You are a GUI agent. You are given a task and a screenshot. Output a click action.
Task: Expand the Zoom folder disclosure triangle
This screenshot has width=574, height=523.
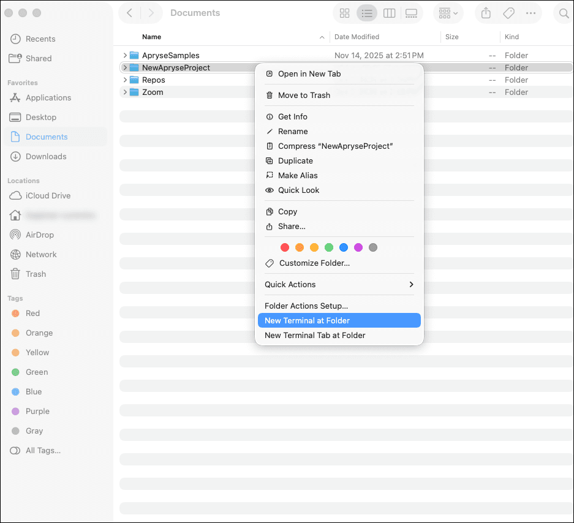(x=125, y=92)
